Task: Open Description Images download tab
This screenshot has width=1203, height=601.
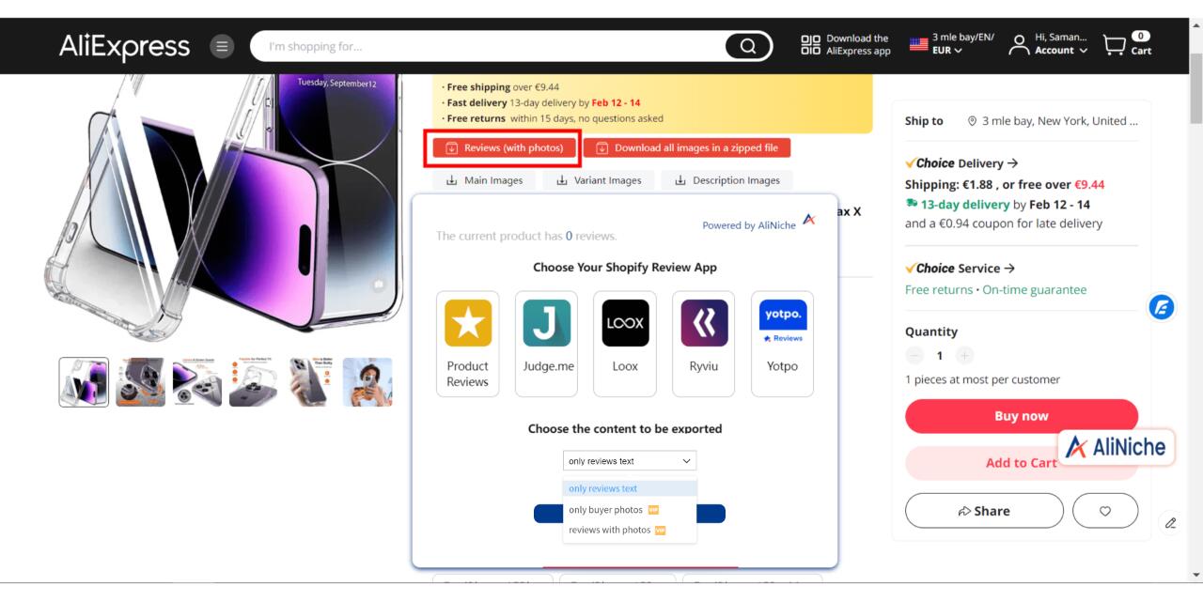Action: (727, 180)
